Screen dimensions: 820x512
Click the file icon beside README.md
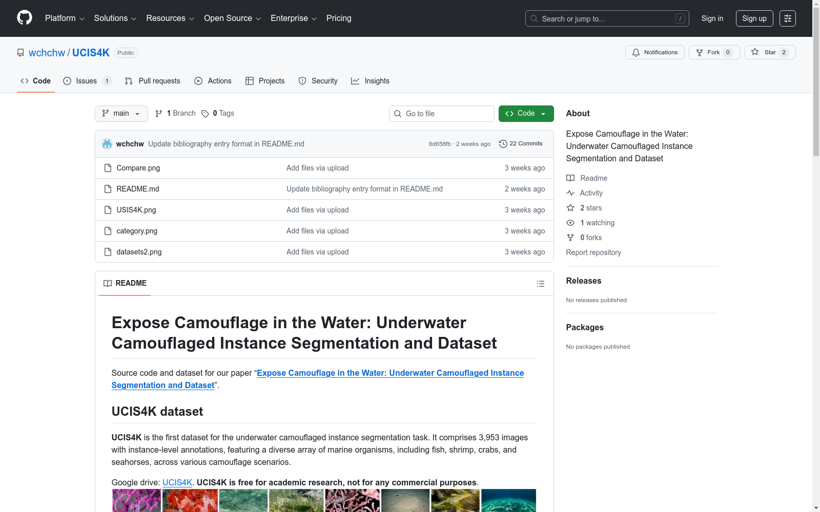(x=108, y=189)
